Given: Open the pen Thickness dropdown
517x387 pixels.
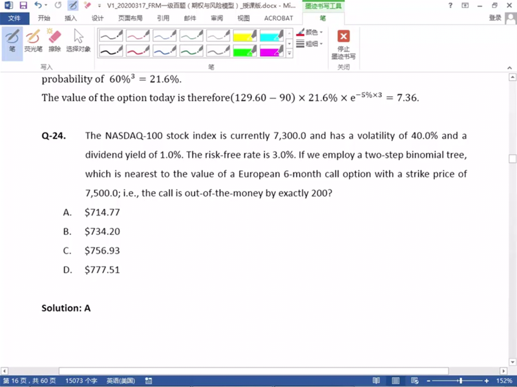Looking at the screenshot, I should [x=310, y=43].
